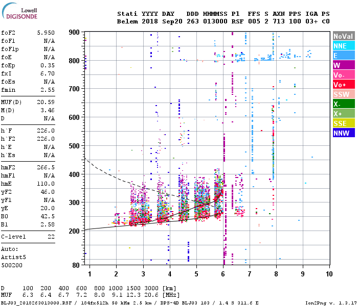The image size is (358, 306).
Task: Select the NNW legend swatch
Action: (344, 133)
